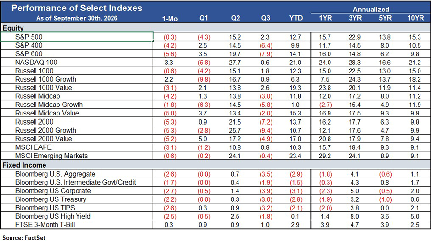Viewport: 431px width, 241px height.
Task: Select the 10YR column header
Action: [x=416, y=18]
